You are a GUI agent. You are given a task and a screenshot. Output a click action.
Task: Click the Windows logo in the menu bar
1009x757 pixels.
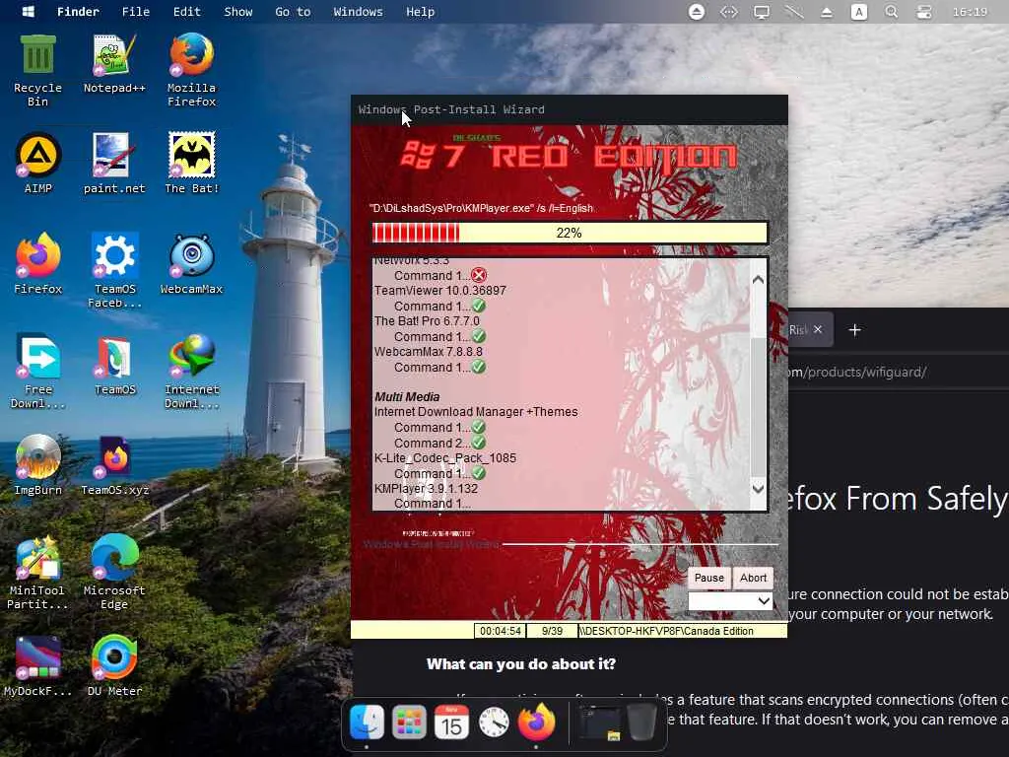(x=29, y=12)
